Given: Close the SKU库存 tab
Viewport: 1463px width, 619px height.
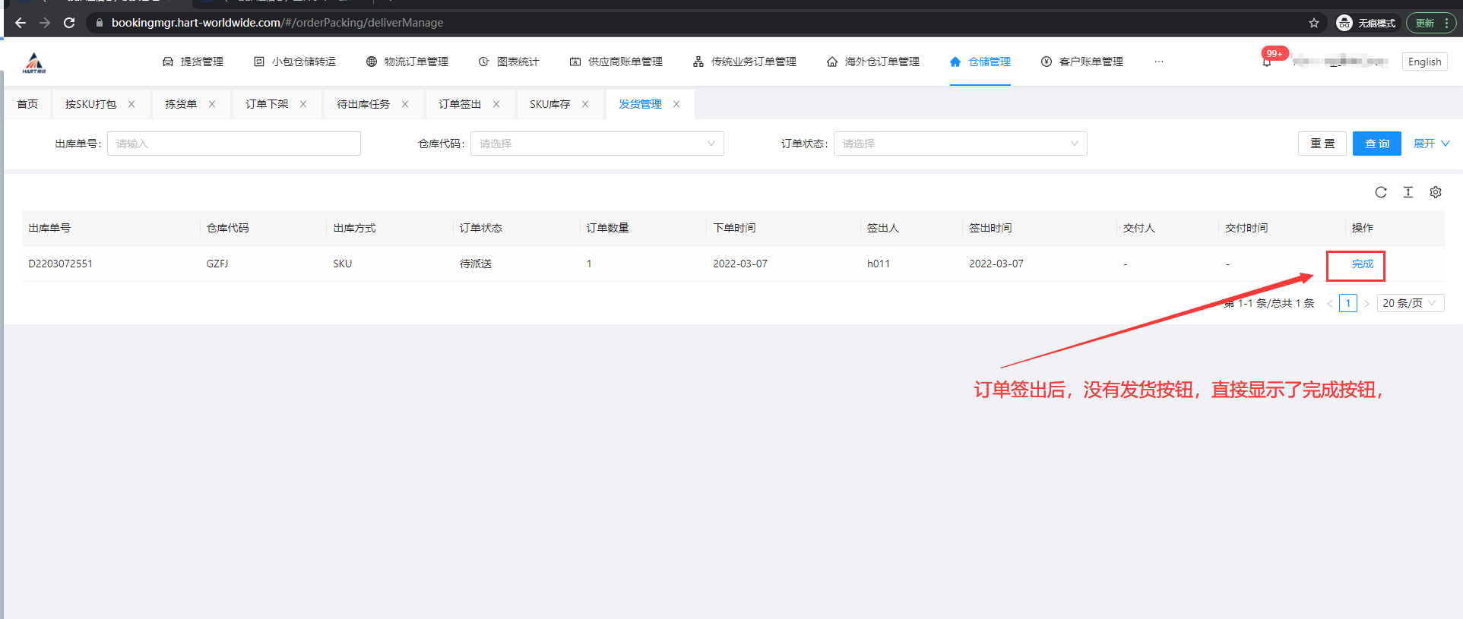Looking at the screenshot, I should [585, 104].
